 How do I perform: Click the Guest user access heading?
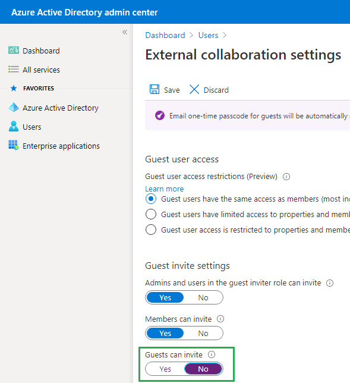coord(182,159)
